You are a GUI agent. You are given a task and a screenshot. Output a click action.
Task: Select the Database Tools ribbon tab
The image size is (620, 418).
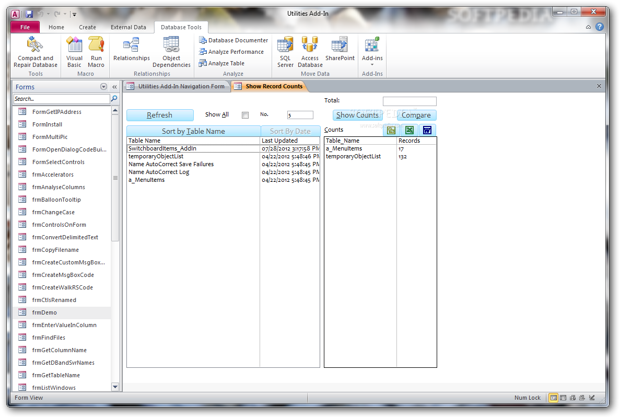click(181, 27)
